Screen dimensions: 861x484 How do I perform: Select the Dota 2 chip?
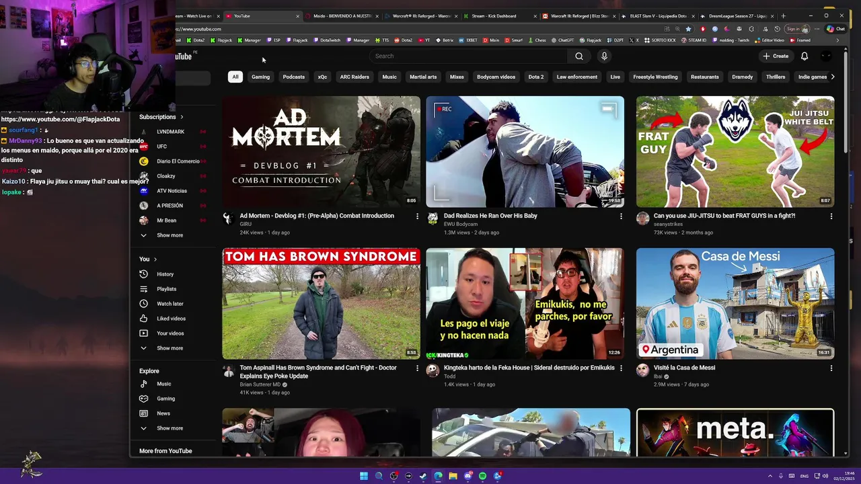coord(536,77)
